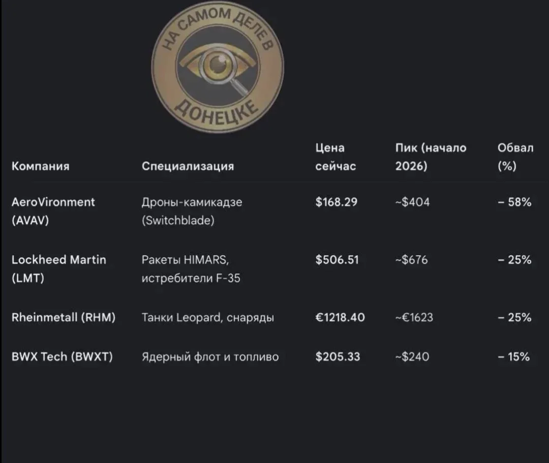
Task: Select Rheinmetall (RHM) company name
Action: click(x=64, y=318)
